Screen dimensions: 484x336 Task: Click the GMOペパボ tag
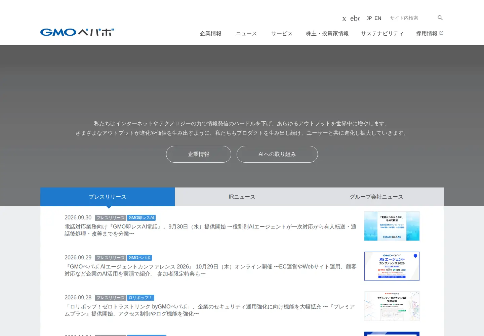tap(139, 258)
